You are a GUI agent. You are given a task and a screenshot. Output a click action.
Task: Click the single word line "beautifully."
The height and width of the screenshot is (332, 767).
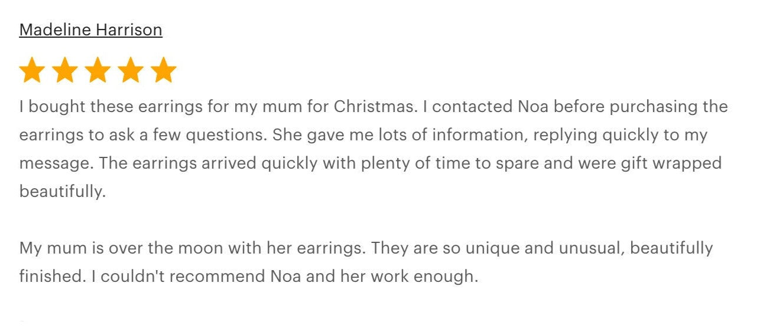pos(62,192)
